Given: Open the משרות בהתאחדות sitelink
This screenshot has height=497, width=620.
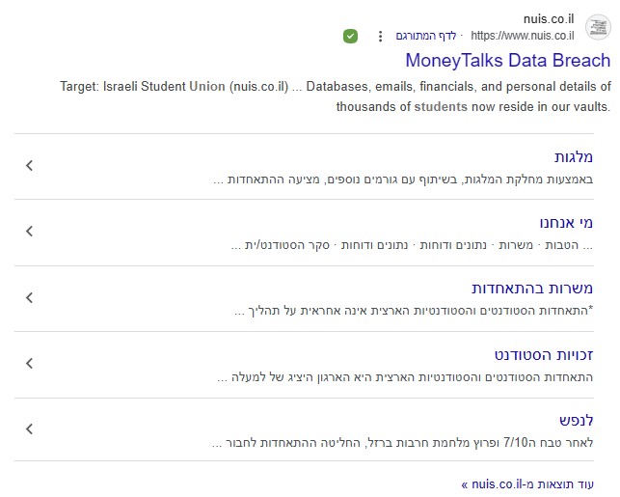Looking at the screenshot, I should pos(532,289).
